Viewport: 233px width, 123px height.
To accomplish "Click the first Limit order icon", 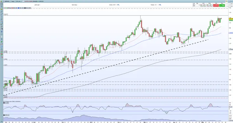I will coord(201,5).
